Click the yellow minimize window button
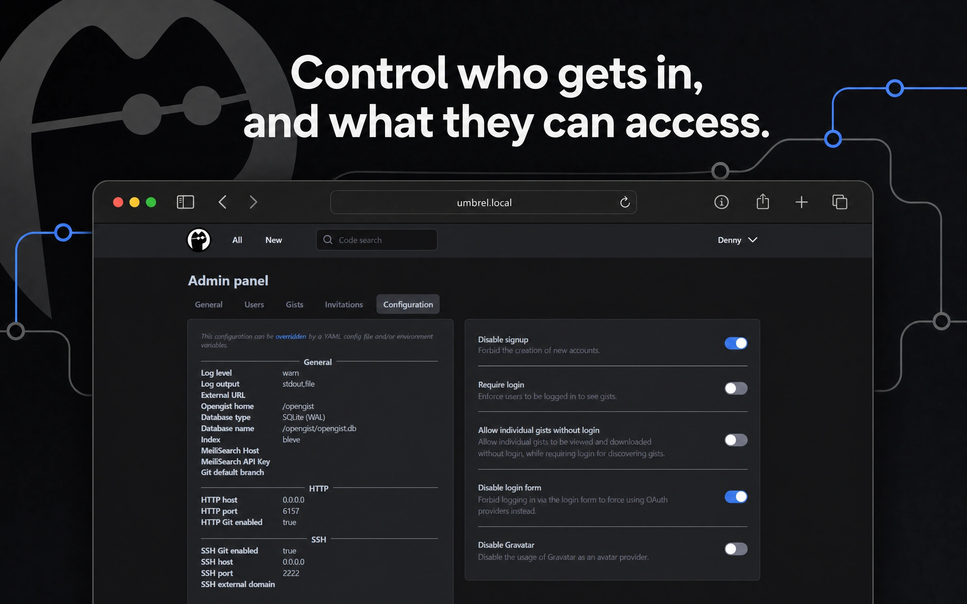The image size is (967, 604). pos(134,202)
